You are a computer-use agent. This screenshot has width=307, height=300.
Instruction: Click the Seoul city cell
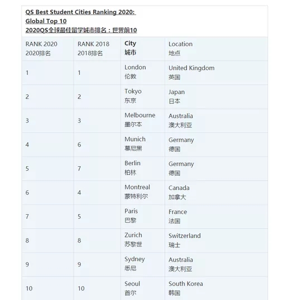point(143,288)
